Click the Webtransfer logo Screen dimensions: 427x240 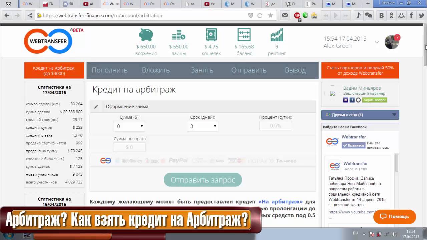click(48, 41)
